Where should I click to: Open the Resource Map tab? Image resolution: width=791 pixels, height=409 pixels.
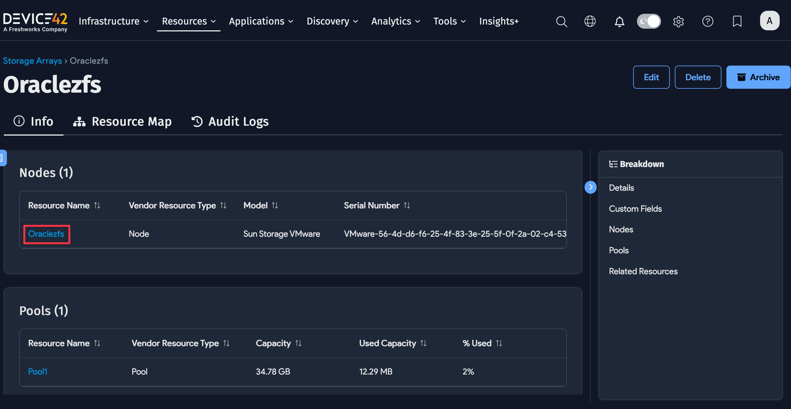(x=123, y=122)
